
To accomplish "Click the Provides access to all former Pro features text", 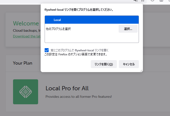I will pyautogui.click(x=78, y=97).
